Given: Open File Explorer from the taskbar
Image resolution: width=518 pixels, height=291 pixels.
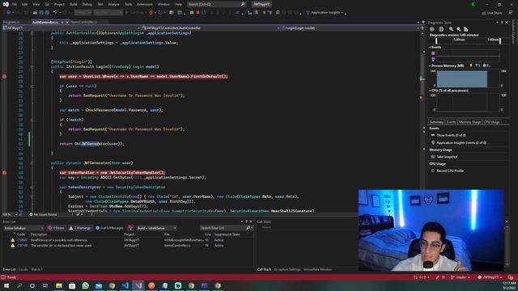Looking at the screenshot, I should tap(59, 285).
